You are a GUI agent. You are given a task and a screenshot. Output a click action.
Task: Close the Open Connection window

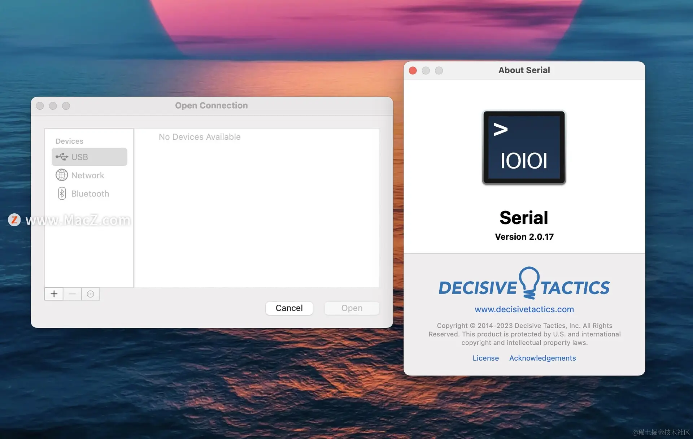tap(40, 106)
